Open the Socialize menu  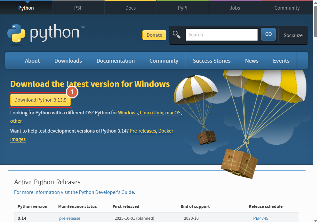[x=293, y=35]
